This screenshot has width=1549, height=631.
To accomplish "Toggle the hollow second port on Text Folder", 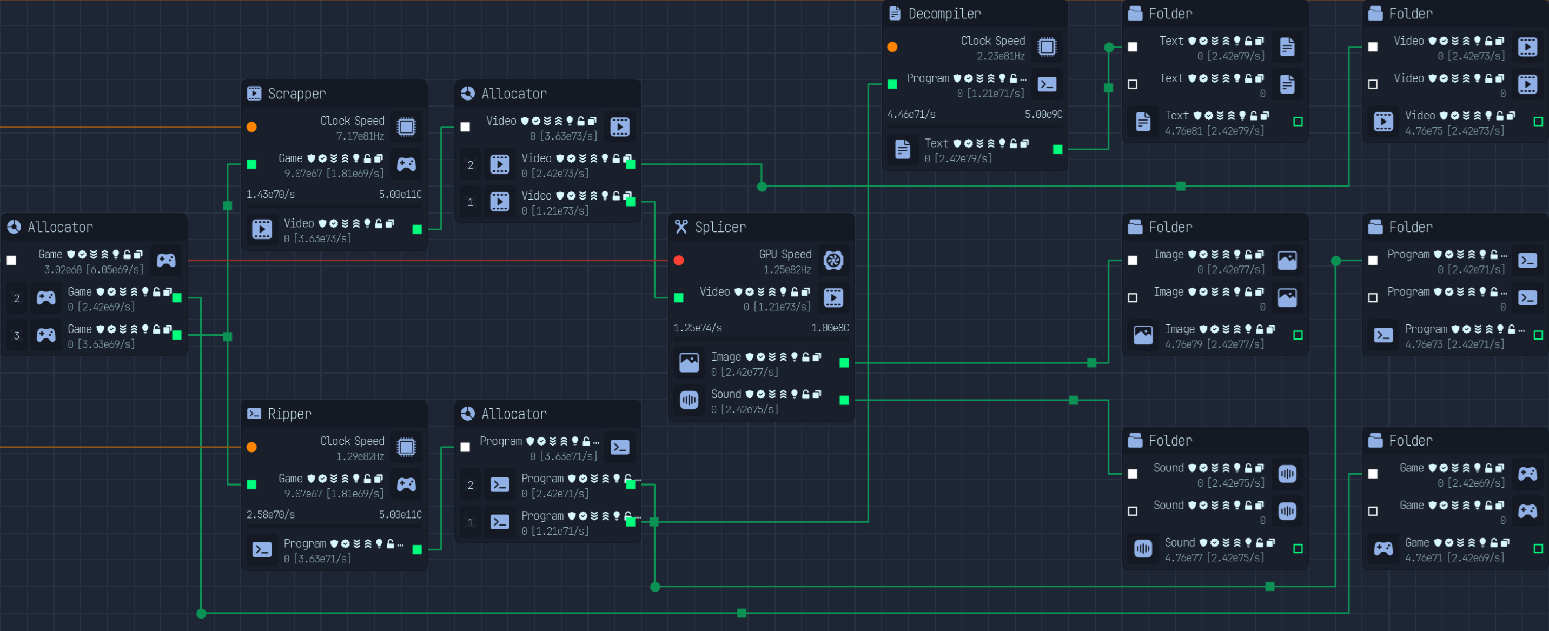I will [x=1133, y=84].
